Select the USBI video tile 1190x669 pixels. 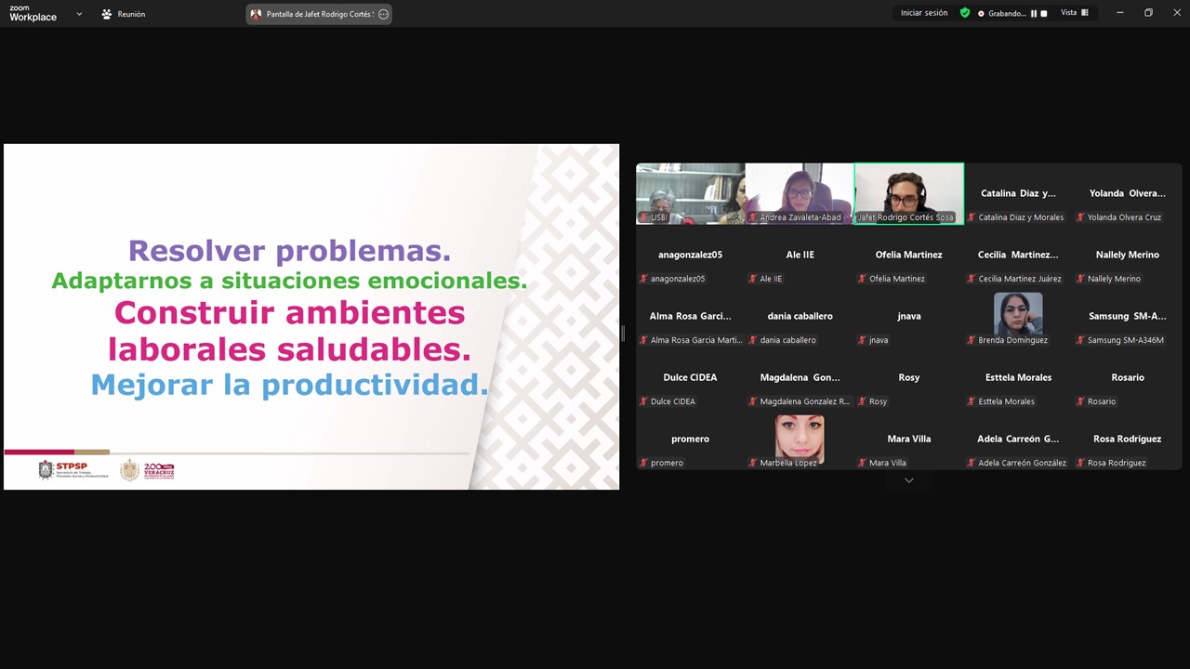pos(690,192)
